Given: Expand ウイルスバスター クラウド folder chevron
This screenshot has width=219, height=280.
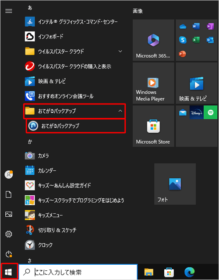Looking at the screenshot, I should pyautogui.click(x=120, y=52).
